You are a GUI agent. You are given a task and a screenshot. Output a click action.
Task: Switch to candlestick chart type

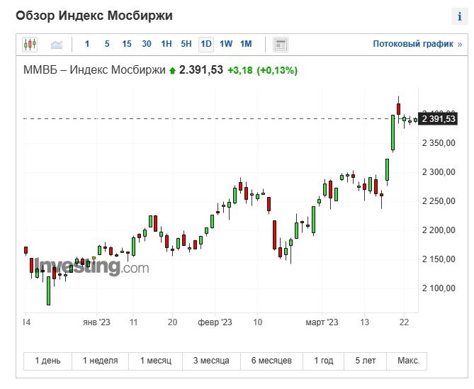[30, 45]
